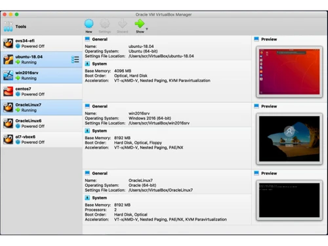Click the Preview icon above OracleLinux7 thumbnail
The width and height of the screenshot is (328, 246).
pyautogui.click(x=256, y=173)
